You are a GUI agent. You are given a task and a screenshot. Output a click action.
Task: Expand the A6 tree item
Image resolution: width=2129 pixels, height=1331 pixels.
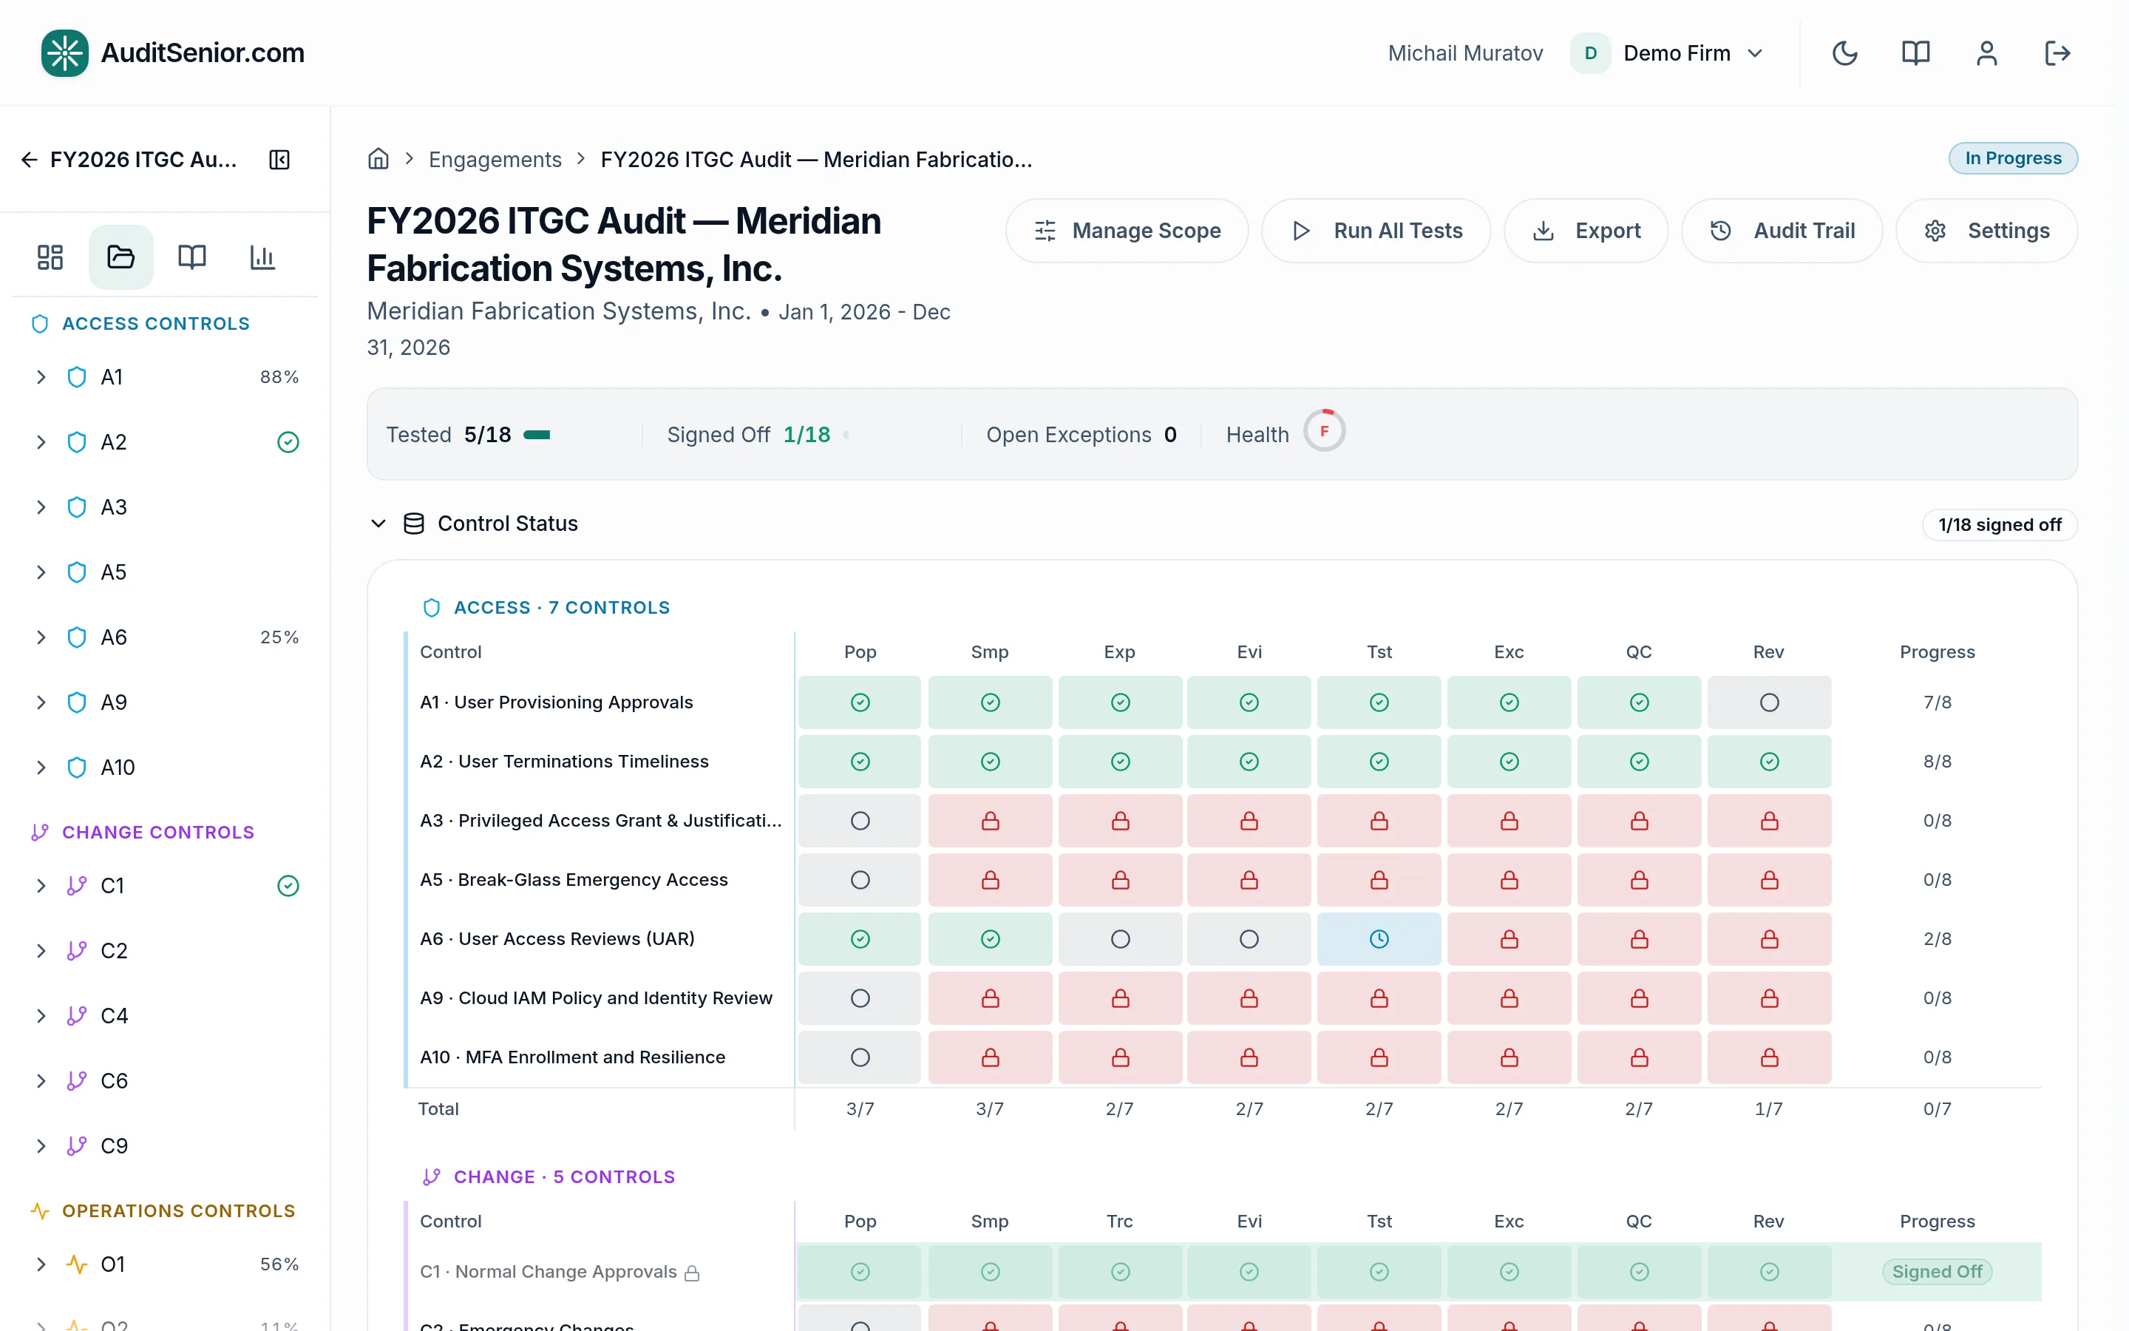41,637
